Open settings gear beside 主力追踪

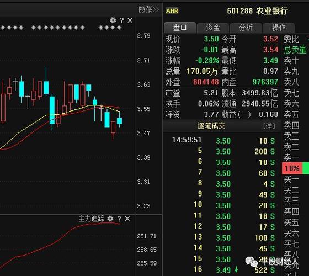[x=110, y=219]
